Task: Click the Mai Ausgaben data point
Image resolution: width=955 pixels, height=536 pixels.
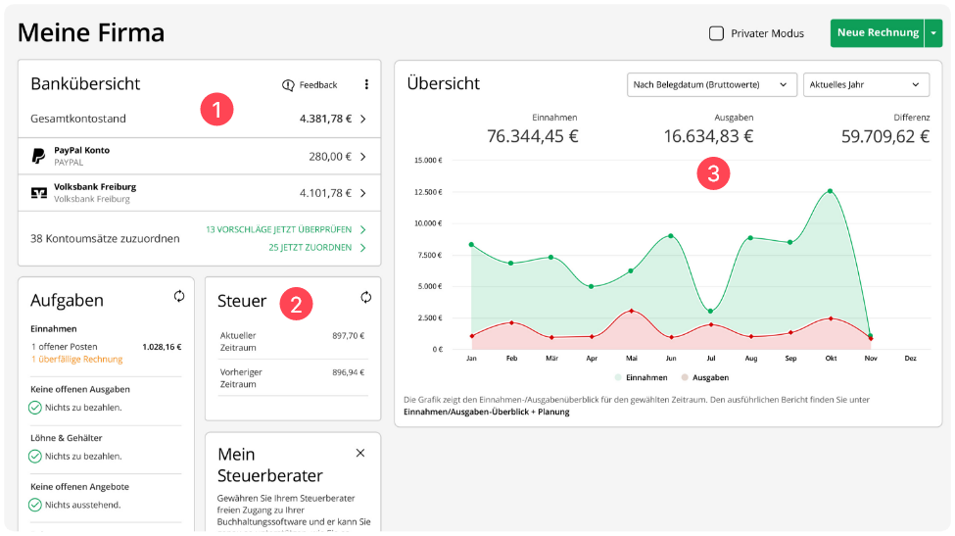Action: coord(632,312)
